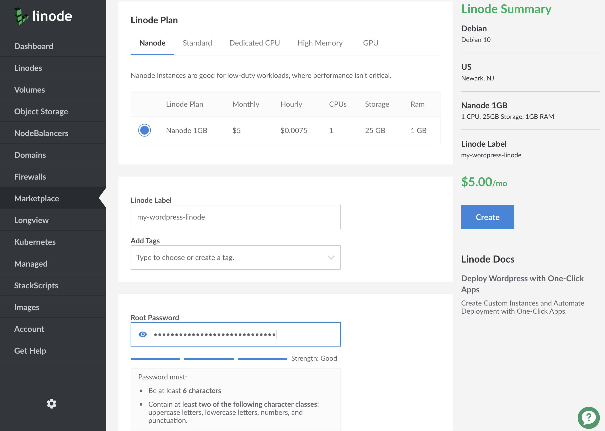Switch to the Standard plan tab
This screenshot has width=605, height=431.
click(197, 43)
